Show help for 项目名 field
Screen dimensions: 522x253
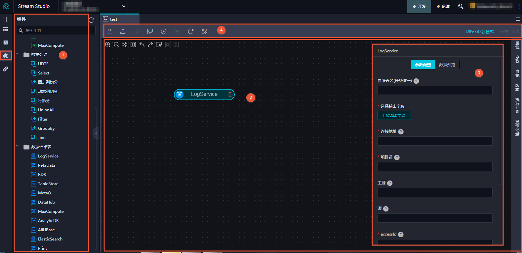397,157
